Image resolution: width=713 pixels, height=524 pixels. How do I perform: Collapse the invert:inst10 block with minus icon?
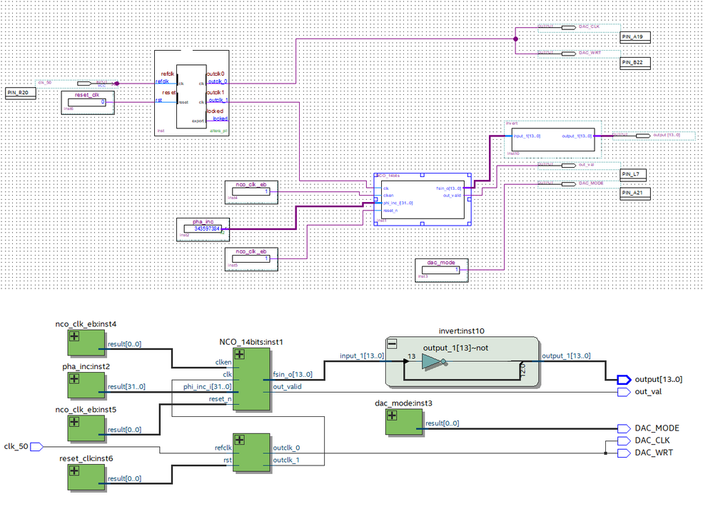(392, 344)
